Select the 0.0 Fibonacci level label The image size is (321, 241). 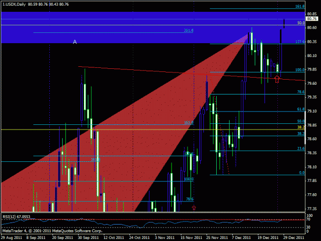click(302, 173)
